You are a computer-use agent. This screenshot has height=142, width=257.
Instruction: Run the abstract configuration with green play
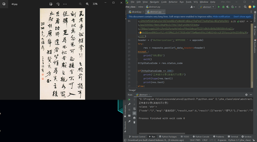[219, 7]
